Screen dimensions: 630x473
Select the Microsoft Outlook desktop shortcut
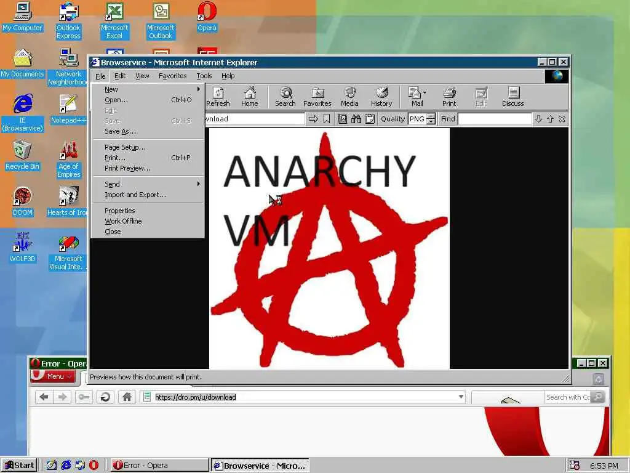161,21
